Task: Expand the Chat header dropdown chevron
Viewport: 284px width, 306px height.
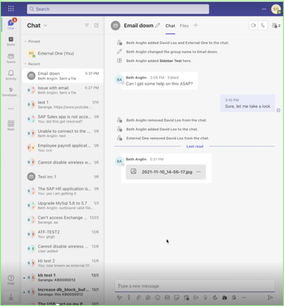Action: tap(46, 26)
